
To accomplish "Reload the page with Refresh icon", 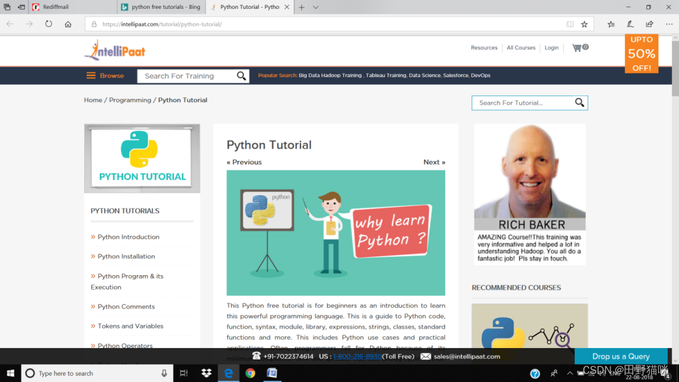I will click(48, 25).
